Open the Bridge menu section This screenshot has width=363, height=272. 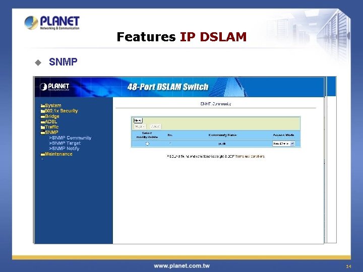[52, 116]
